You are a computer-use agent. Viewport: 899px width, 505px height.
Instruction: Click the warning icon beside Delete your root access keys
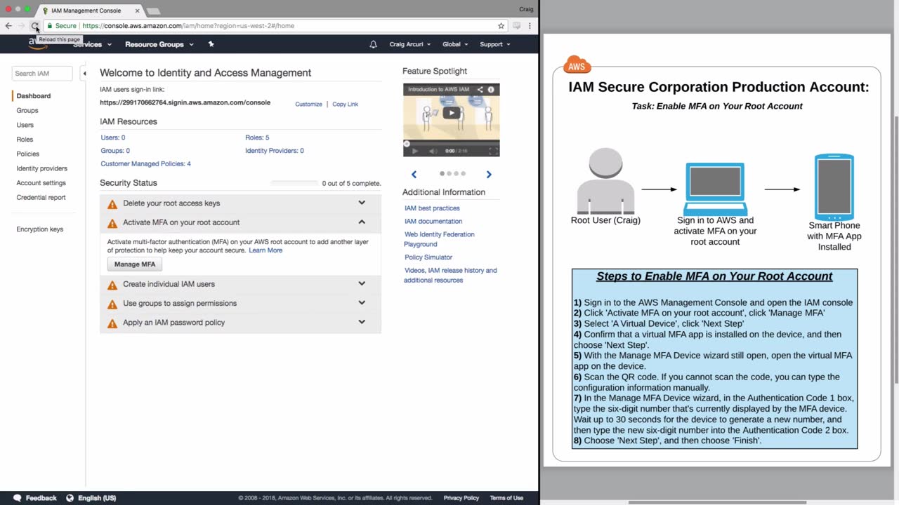point(112,204)
